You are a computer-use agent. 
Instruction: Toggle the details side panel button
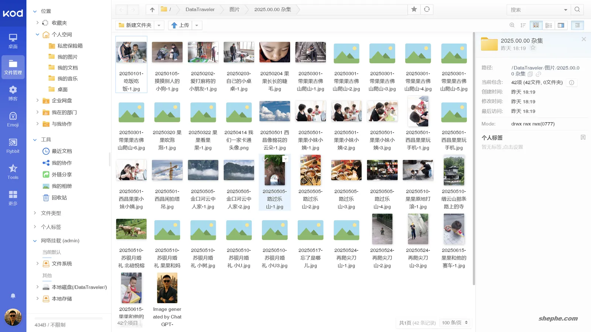577,25
